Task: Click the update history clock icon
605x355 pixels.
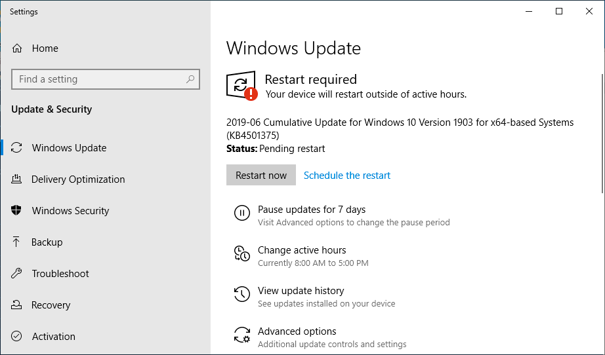Action: pyautogui.click(x=242, y=294)
